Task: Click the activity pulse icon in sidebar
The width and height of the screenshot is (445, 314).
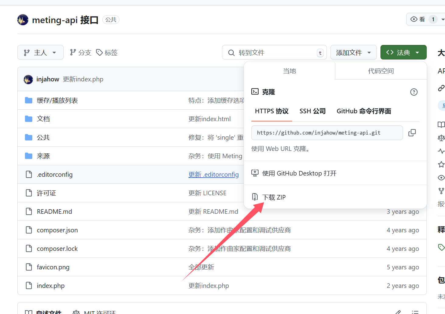Action: tap(441, 151)
